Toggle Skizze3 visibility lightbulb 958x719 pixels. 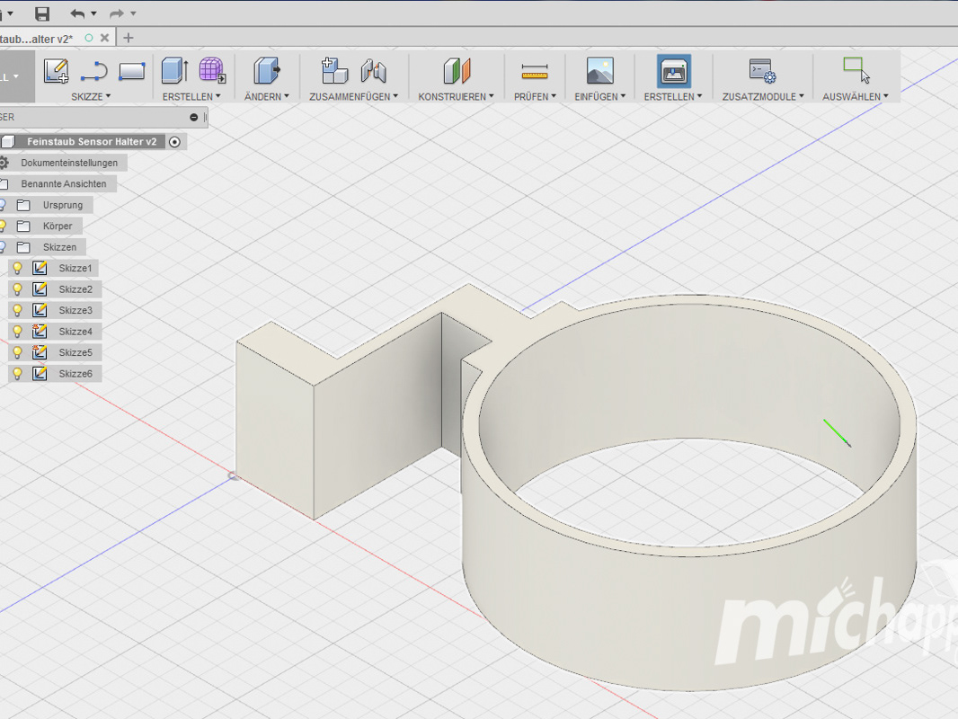[x=18, y=310]
